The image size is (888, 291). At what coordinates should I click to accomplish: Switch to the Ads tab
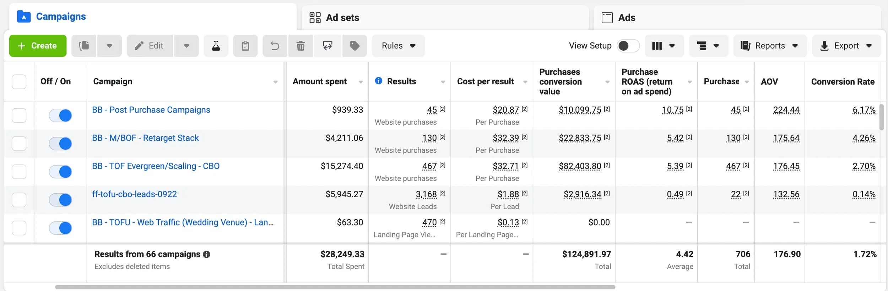coord(626,18)
